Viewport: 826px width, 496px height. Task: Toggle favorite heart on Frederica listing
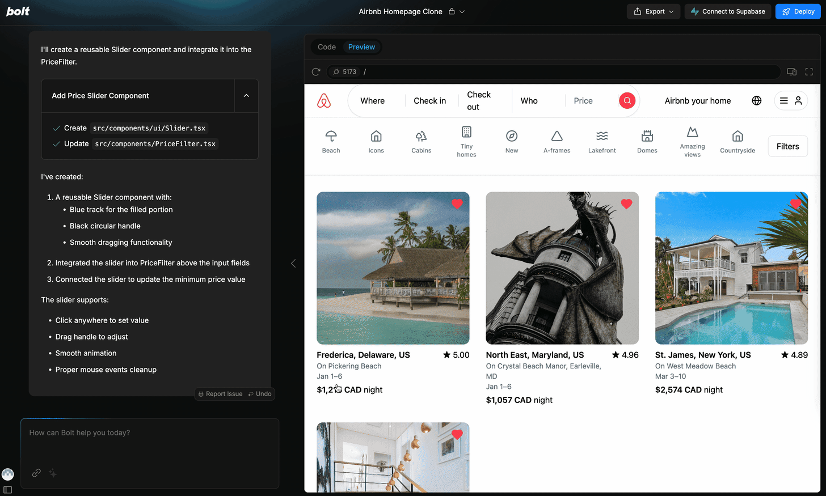pos(457,204)
